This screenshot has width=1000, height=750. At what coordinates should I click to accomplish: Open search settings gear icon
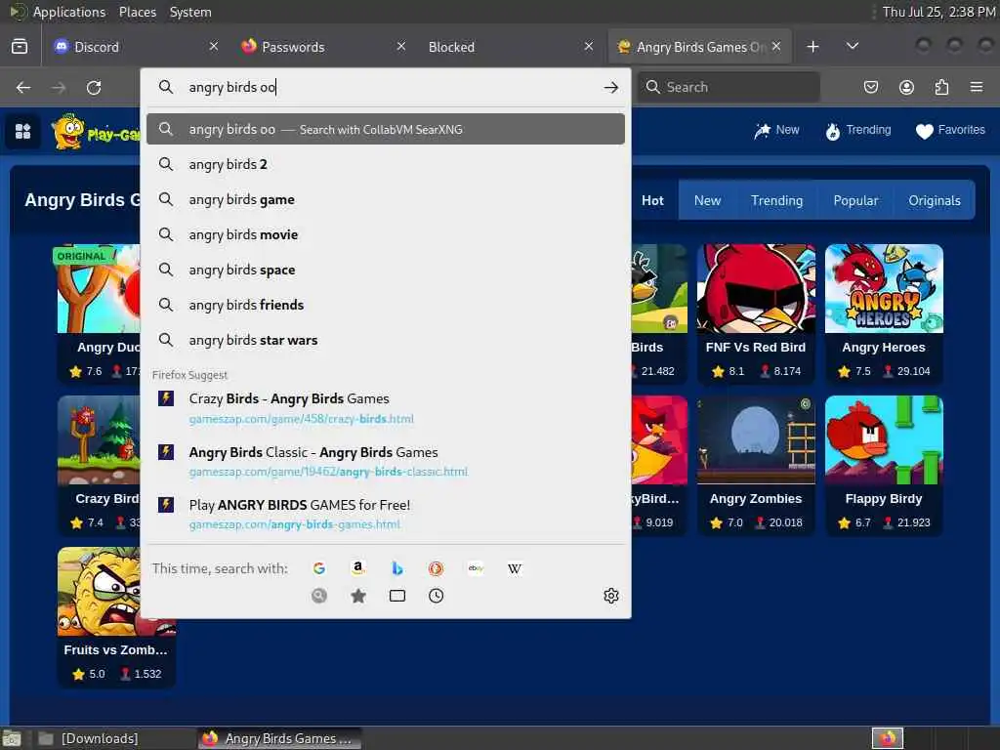tap(611, 596)
